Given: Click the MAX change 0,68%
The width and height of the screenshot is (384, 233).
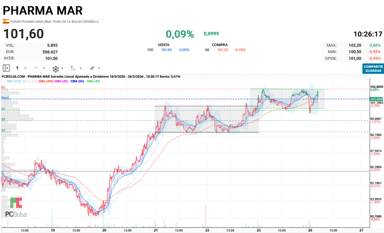Looking at the screenshot, I should click(x=375, y=45).
